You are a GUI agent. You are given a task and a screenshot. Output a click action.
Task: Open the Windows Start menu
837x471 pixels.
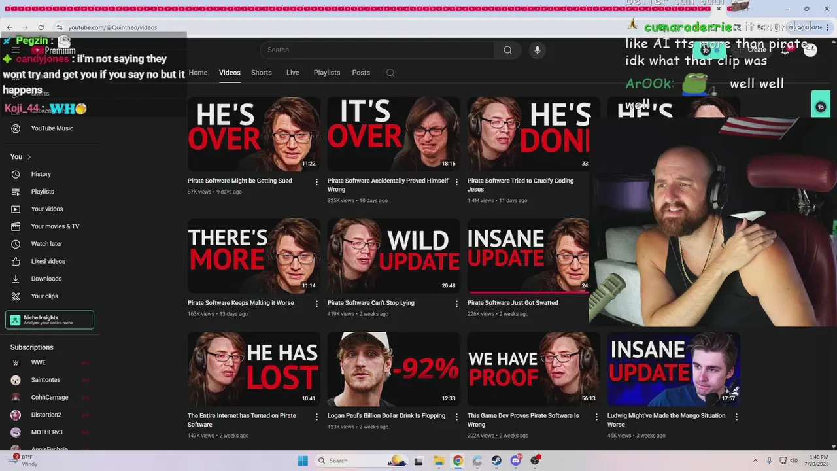tap(302, 461)
